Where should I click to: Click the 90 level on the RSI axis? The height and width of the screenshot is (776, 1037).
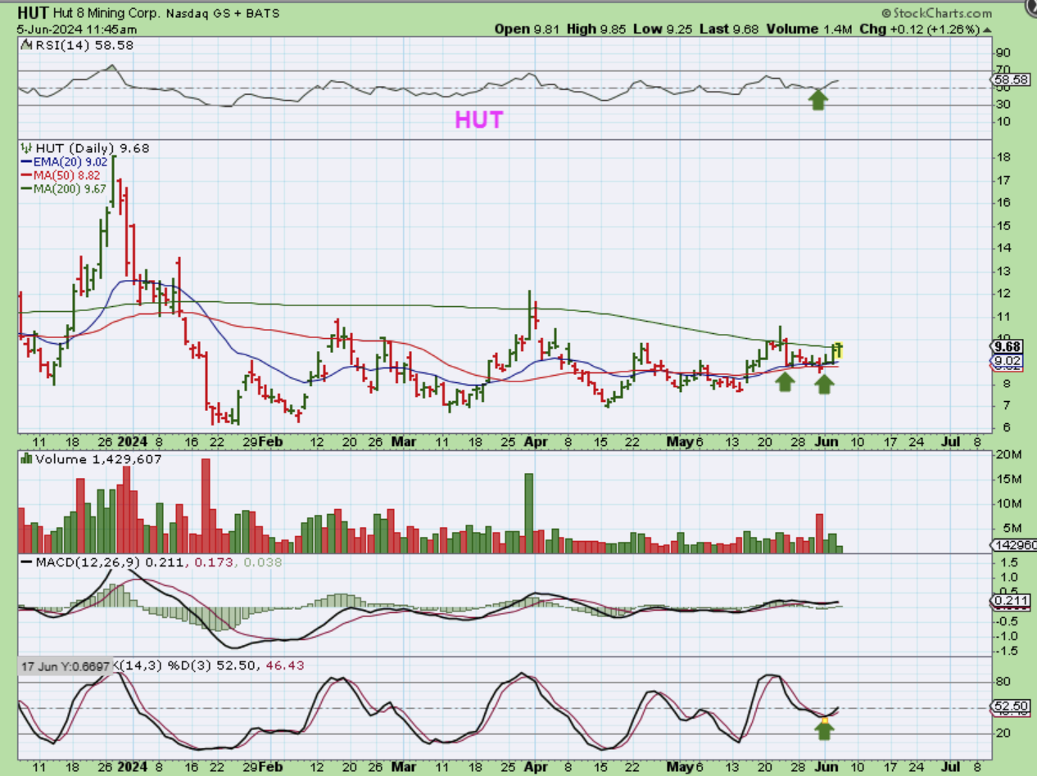pyautogui.click(x=1002, y=52)
